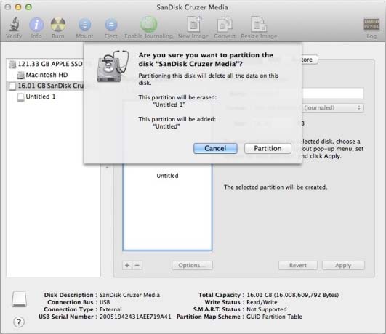The width and height of the screenshot is (386, 334).
Task: Remove partition with minus button
Action: (137, 265)
